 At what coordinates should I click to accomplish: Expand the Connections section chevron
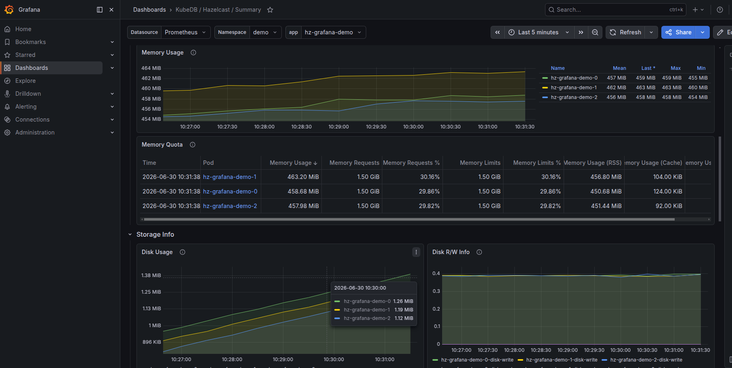pos(112,120)
